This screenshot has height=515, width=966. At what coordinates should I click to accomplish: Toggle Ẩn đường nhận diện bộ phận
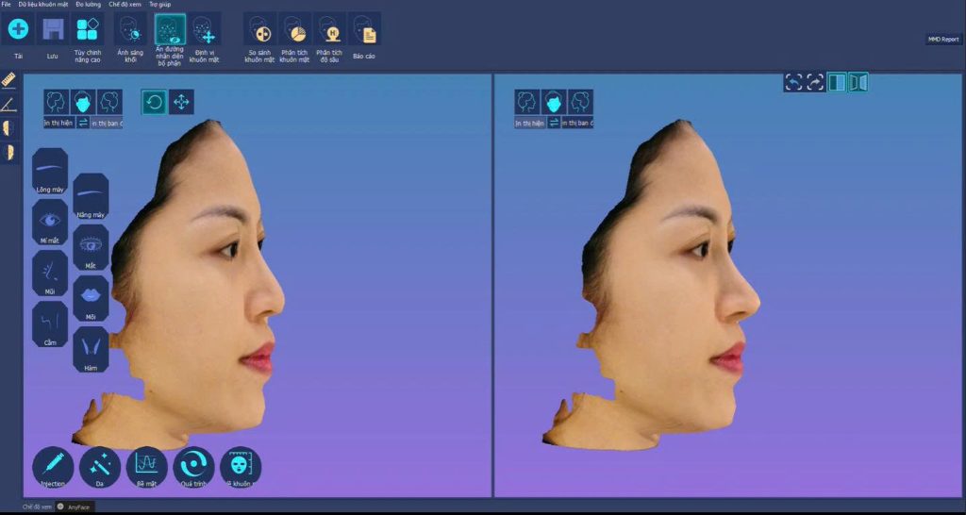click(171, 29)
